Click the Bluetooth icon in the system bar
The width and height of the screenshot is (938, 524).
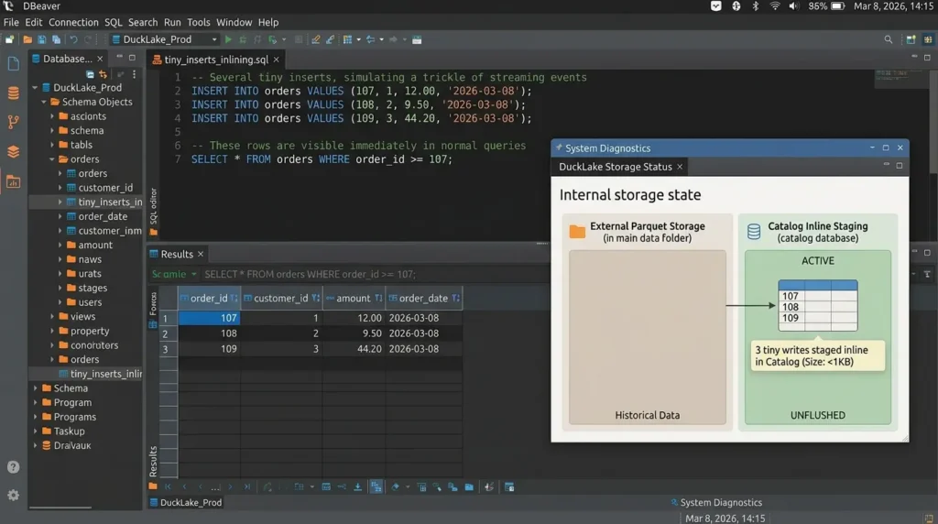coord(756,6)
